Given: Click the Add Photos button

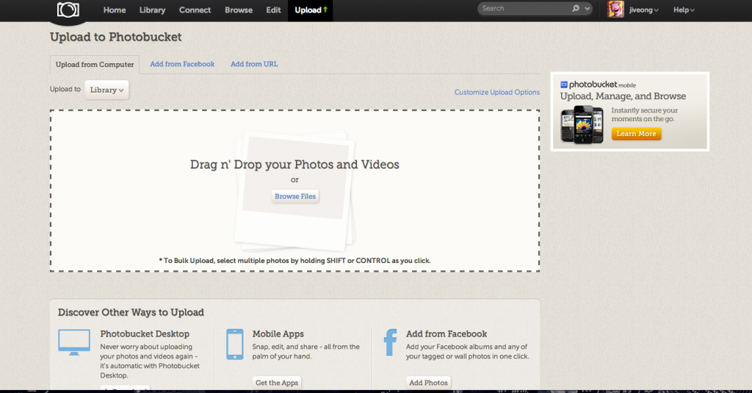Looking at the screenshot, I should (428, 383).
